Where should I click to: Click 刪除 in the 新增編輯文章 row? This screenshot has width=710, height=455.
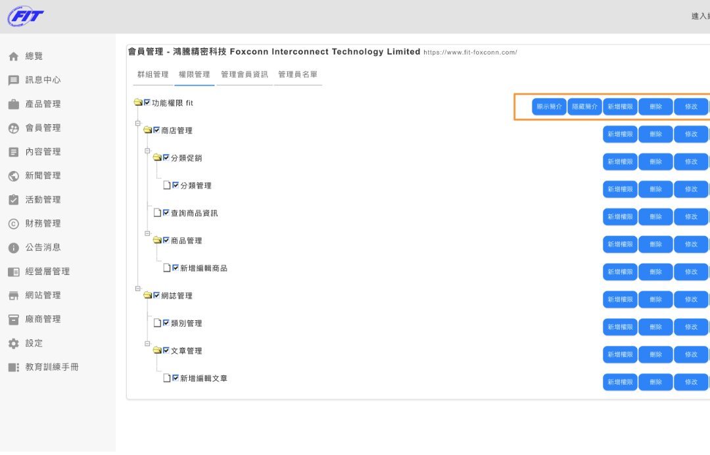click(655, 382)
